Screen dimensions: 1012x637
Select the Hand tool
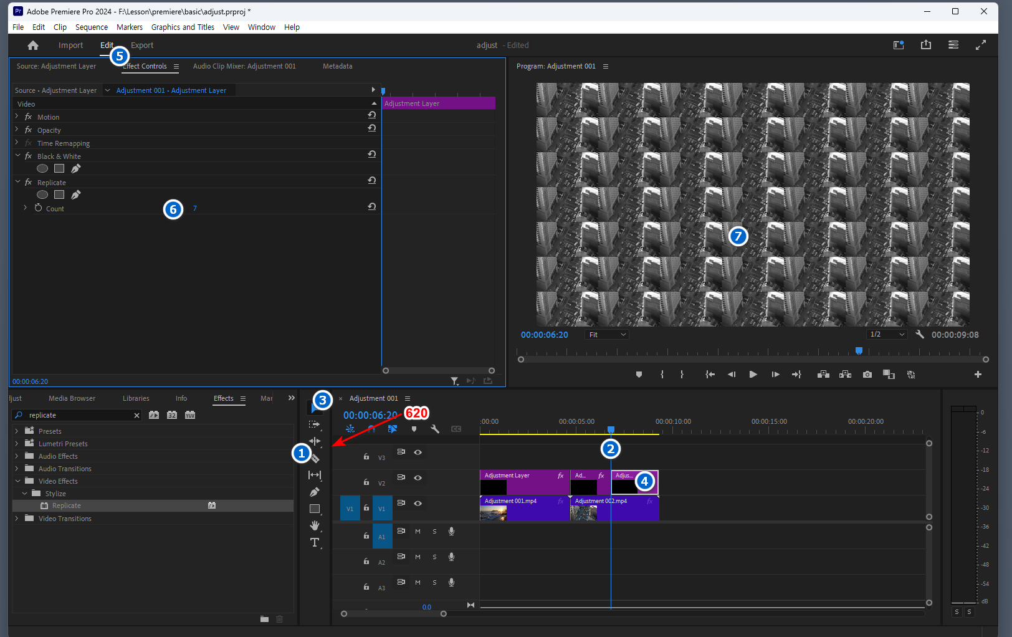click(x=315, y=525)
